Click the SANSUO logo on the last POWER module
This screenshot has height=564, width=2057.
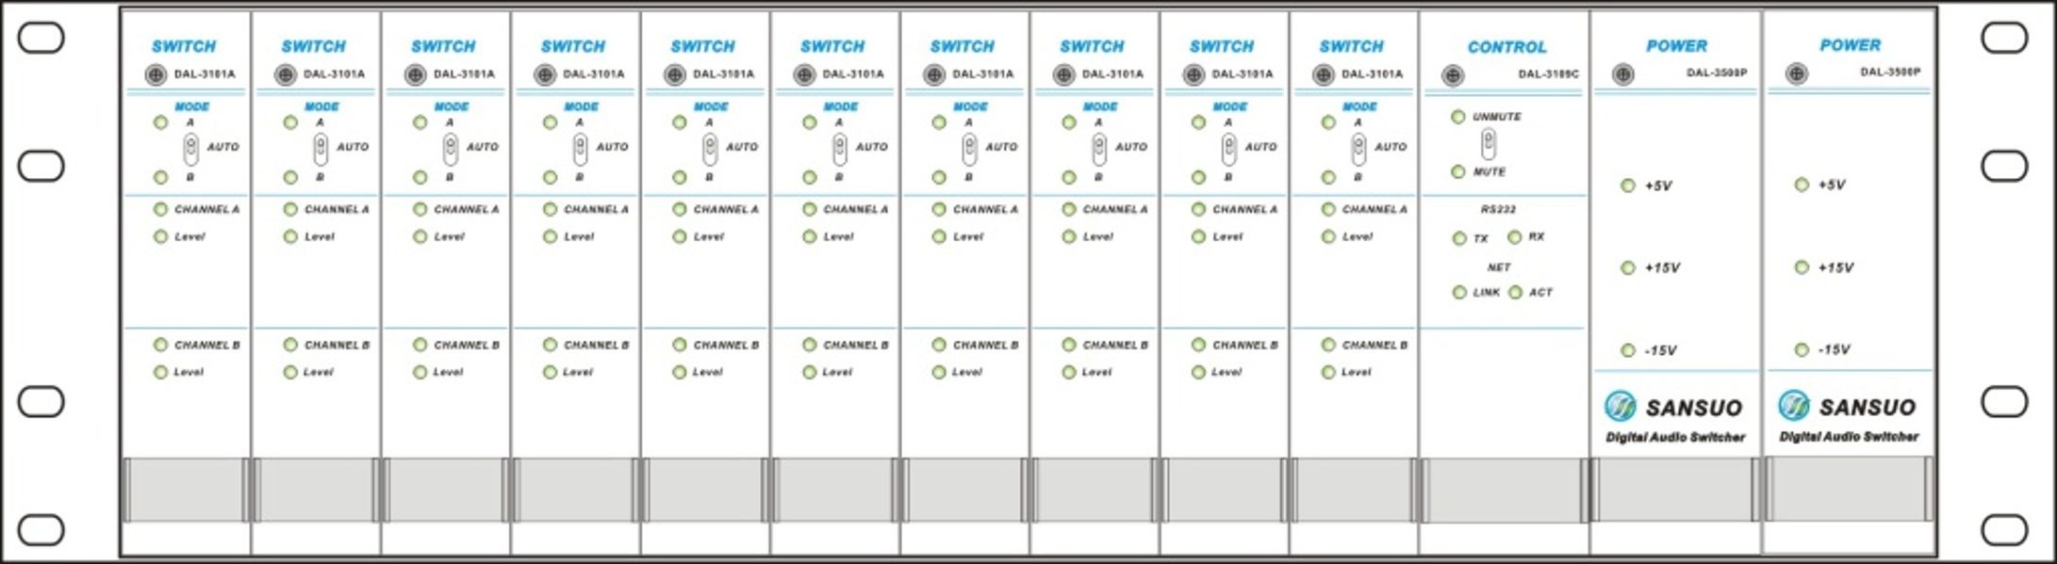(1848, 406)
